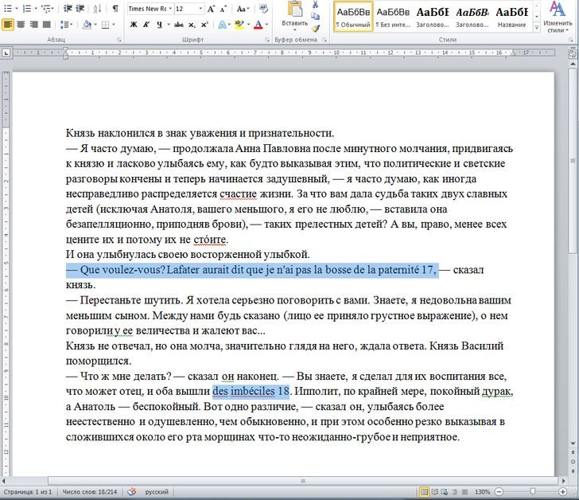Show paragraph marks with the pilcrow icon
The image size is (579, 500).
(x=115, y=9)
